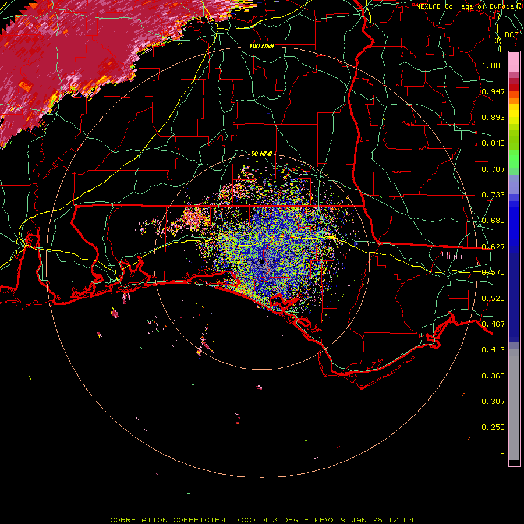The image size is (524, 524).
Task: Click the 50 NMI range ring label
Action: coord(261,154)
